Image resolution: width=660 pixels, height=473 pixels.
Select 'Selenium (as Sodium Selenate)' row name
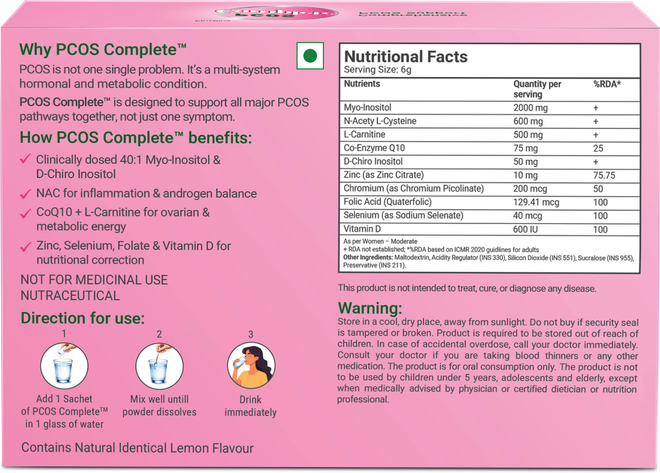403,215
